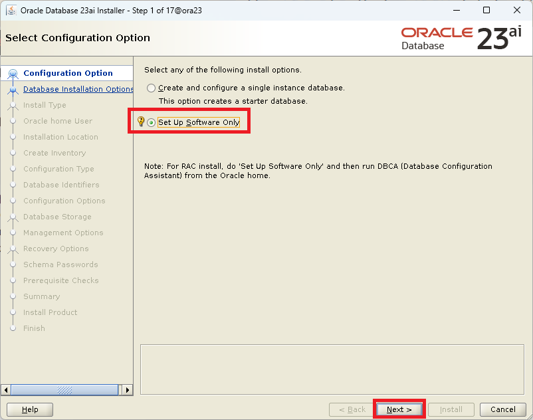Click the sidebar scrollbar right arrow
The image size is (533, 420).
click(x=128, y=389)
